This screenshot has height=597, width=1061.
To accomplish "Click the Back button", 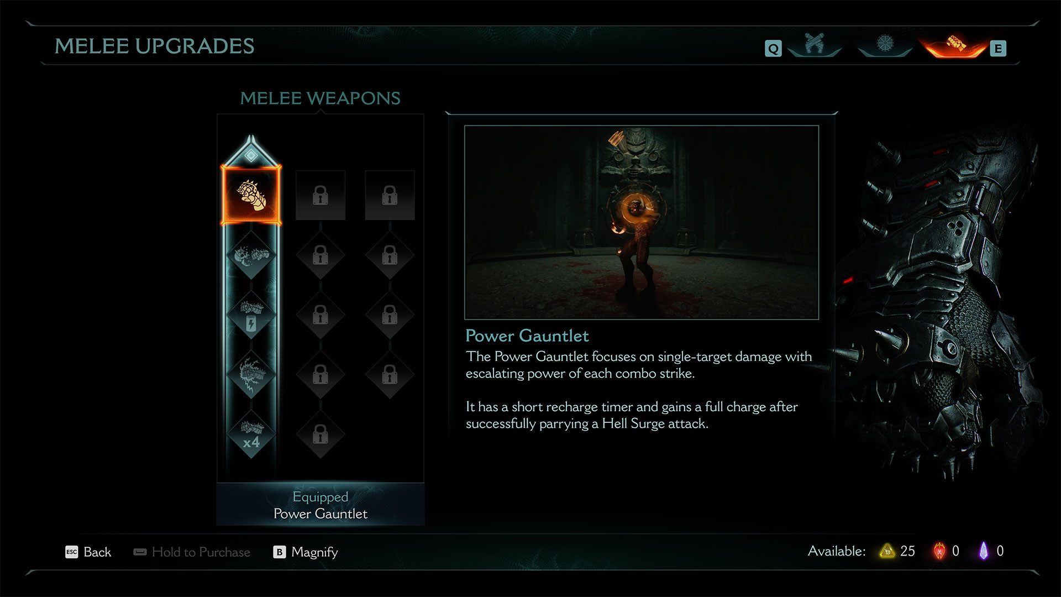I will point(88,552).
